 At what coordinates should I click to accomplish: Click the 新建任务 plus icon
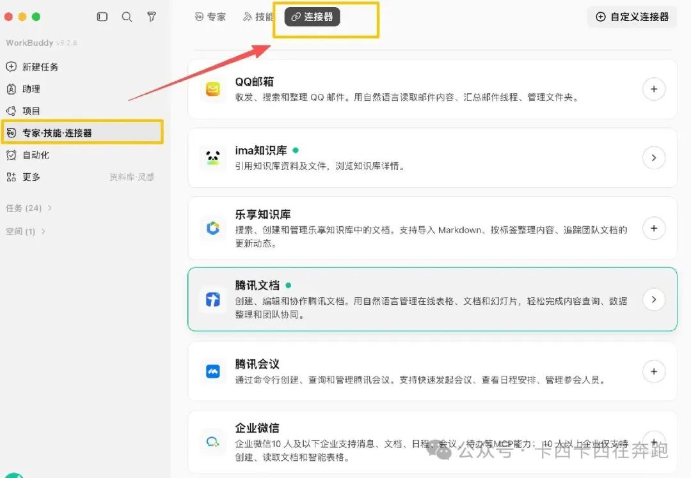[x=11, y=67]
